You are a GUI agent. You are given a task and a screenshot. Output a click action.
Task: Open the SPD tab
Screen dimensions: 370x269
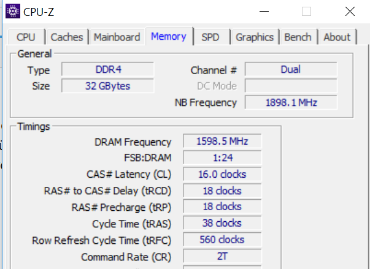[x=210, y=37]
